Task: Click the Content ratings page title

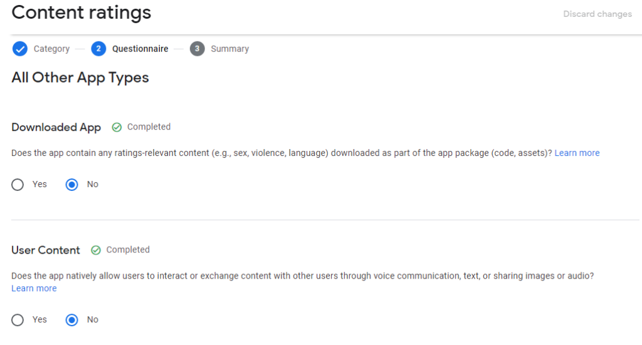Action: click(x=82, y=13)
